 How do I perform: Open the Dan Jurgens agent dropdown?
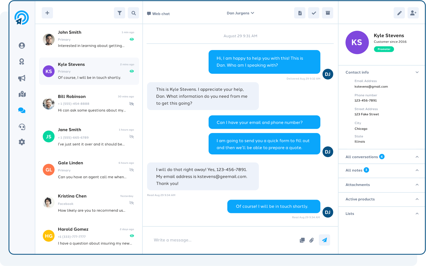tap(240, 13)
